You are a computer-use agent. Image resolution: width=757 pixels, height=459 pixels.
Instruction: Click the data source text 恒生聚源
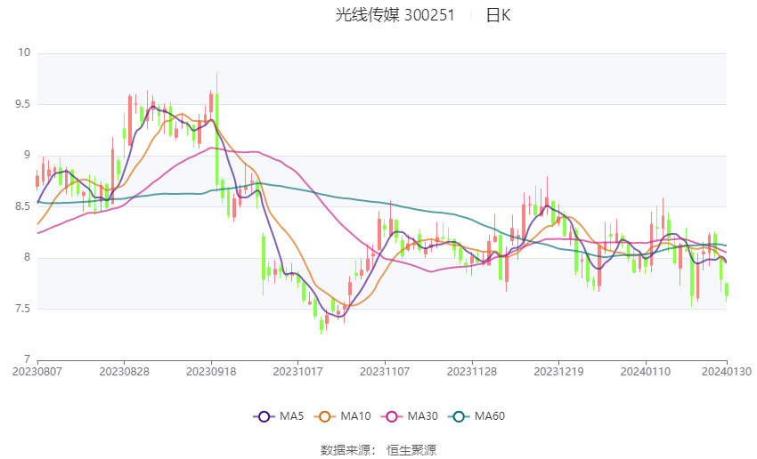coord(411,450)
